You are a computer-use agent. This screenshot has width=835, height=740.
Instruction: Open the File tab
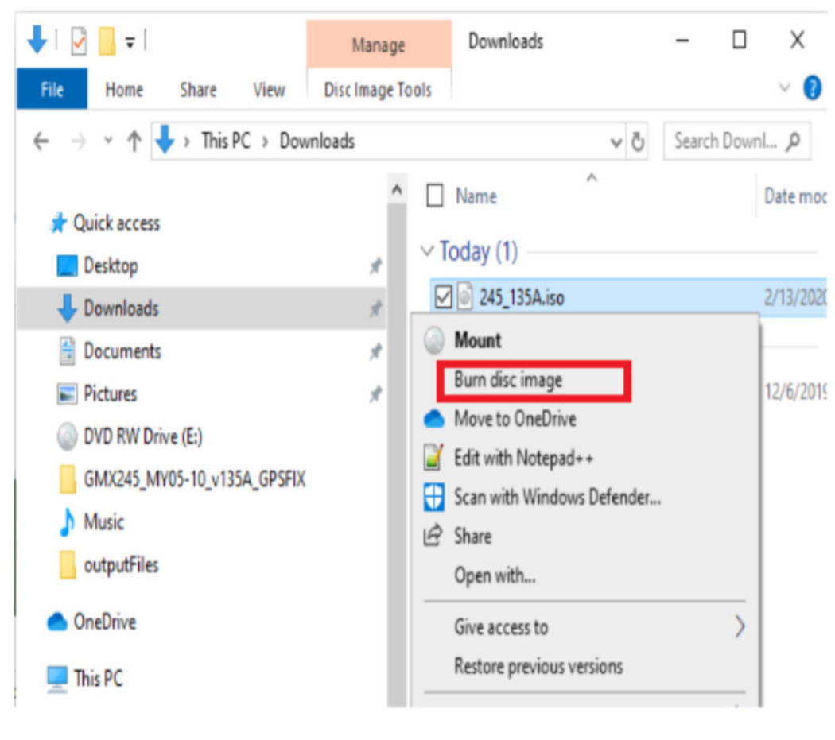tap(52, 89)
